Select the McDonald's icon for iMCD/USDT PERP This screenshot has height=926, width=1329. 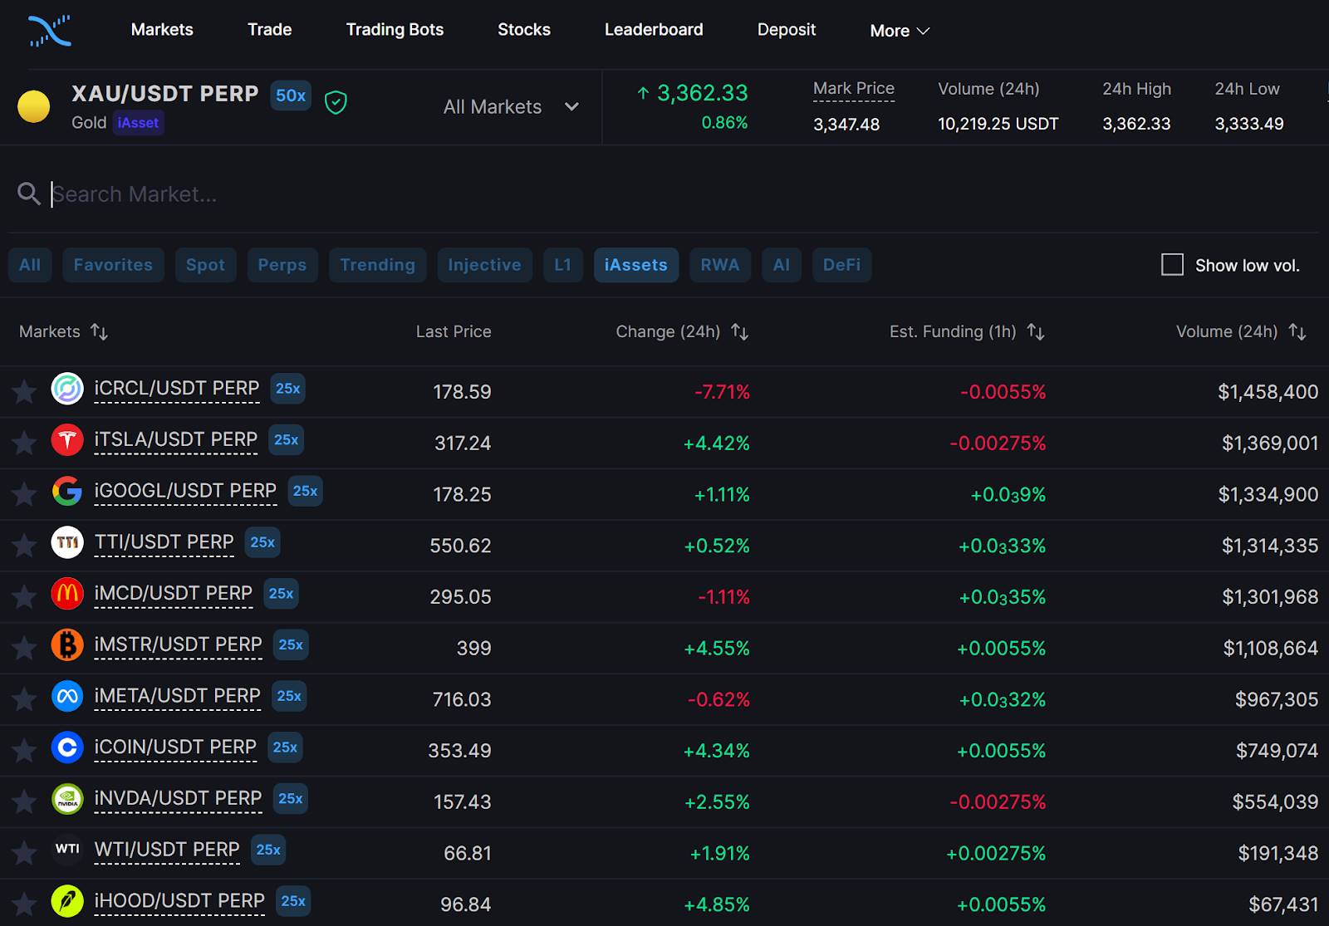68,594
